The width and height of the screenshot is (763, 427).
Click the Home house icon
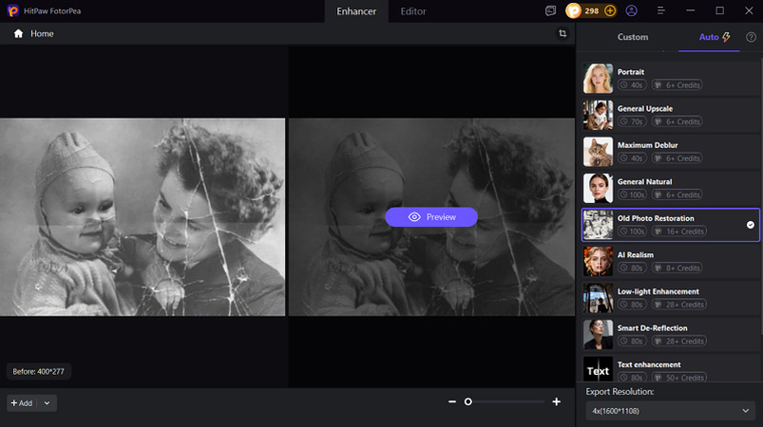18,33
